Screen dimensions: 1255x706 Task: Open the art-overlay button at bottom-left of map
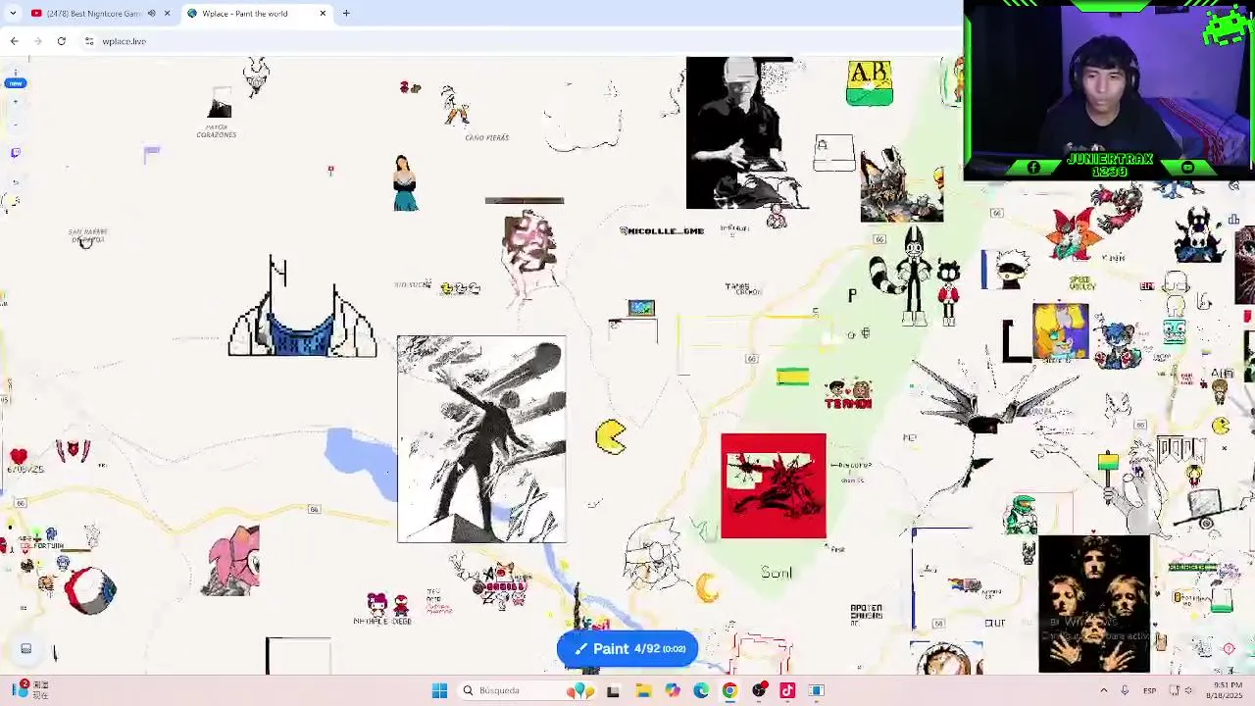click(x=26, y=649)
